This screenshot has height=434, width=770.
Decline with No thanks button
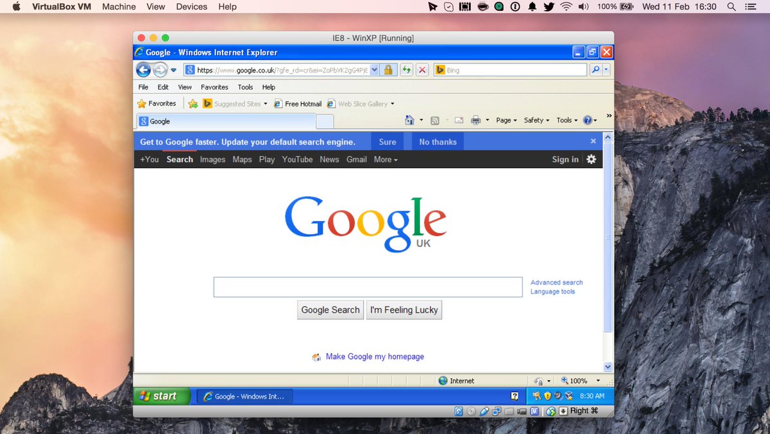pyautogui.click(x=438, y=142)
